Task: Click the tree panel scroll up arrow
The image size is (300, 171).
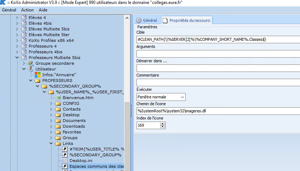Action: coord(127,18)
